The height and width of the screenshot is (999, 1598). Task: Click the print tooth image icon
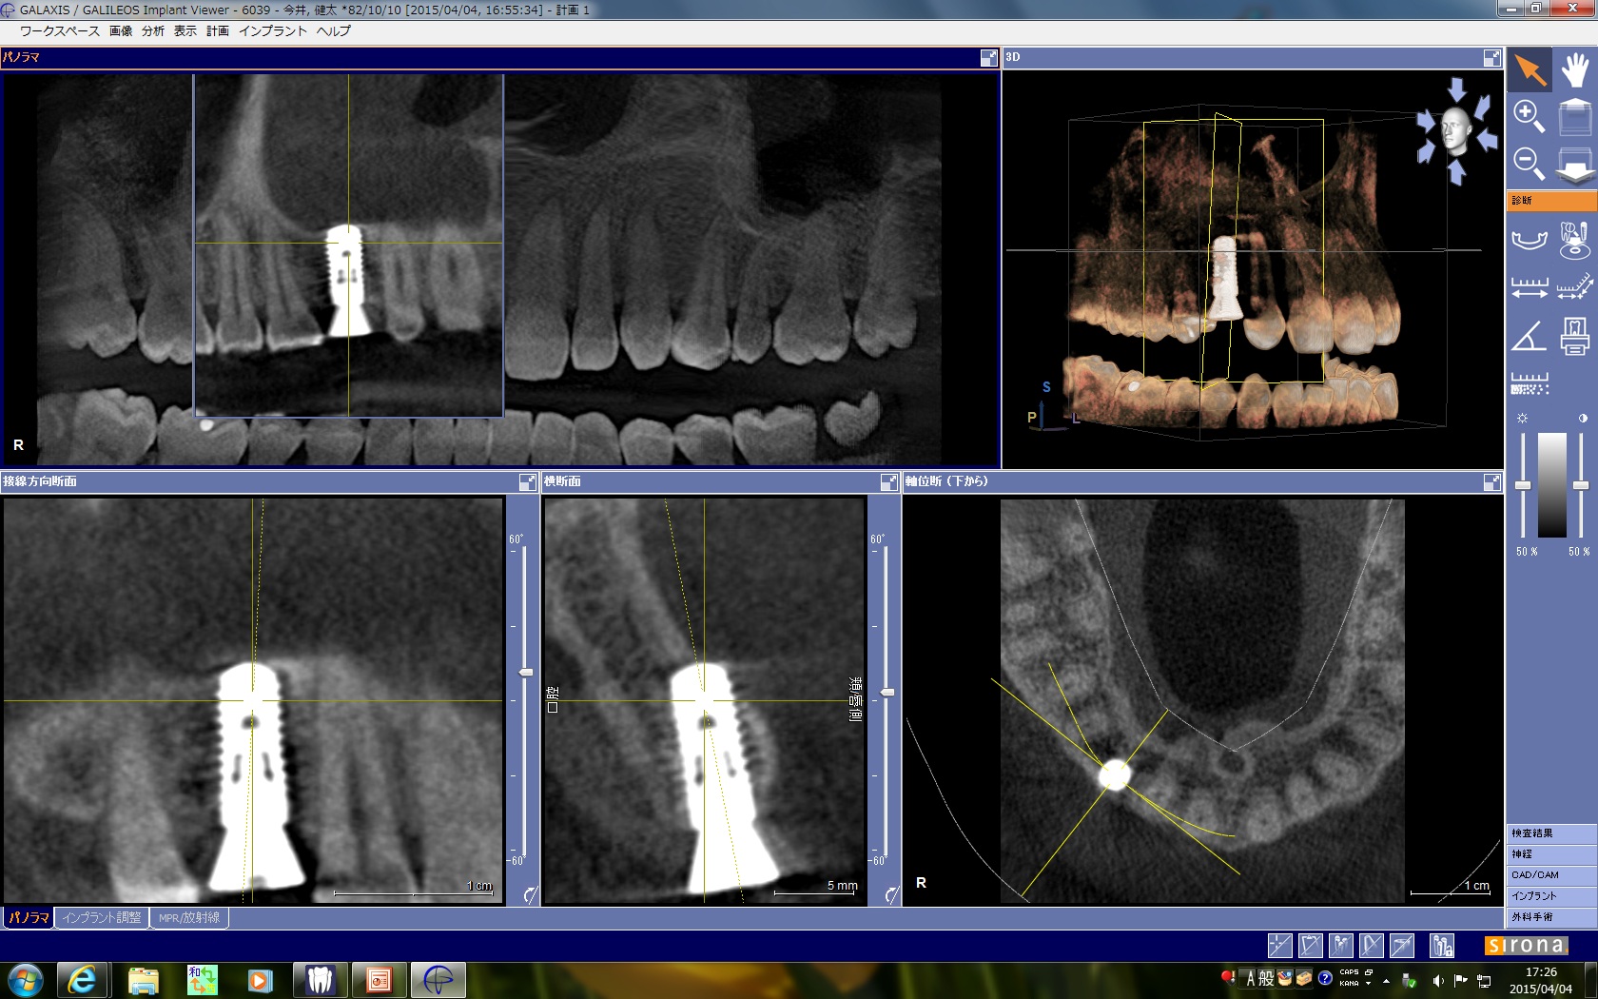point(1575,336)
